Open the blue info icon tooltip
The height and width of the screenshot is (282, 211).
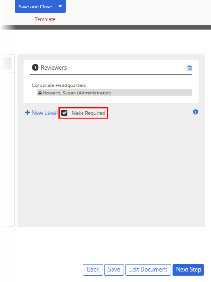coord(196,112)
